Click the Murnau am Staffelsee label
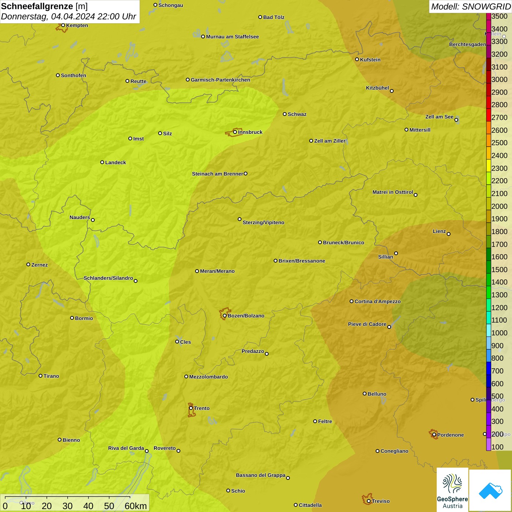 (x=232, y=37)
